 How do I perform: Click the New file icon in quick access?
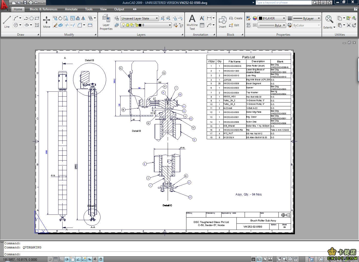tap(14, 3)
